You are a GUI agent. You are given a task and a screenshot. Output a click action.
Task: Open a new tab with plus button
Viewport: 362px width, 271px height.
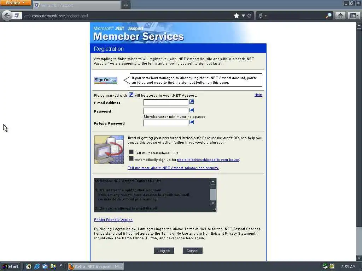[126, 5]
